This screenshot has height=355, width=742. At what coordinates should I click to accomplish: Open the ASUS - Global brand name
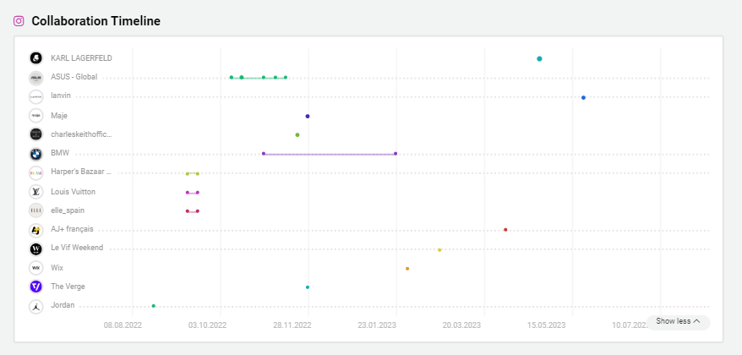click(x=74, y=77)
